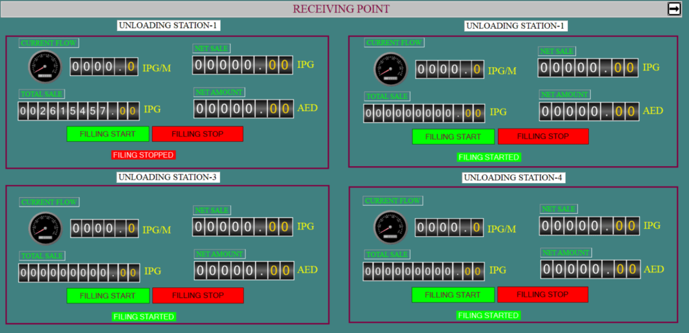Click the total sale counter reading 0026154577.00
This screenshot has width=689, height=333.
[79, 111]
